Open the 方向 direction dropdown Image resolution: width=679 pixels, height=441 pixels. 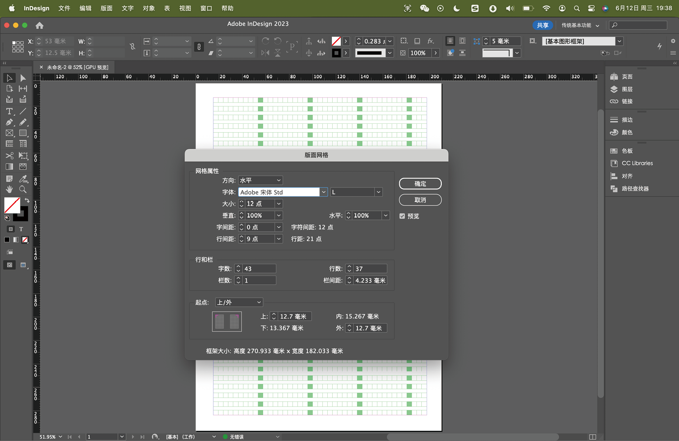click(x=260, y=181)
